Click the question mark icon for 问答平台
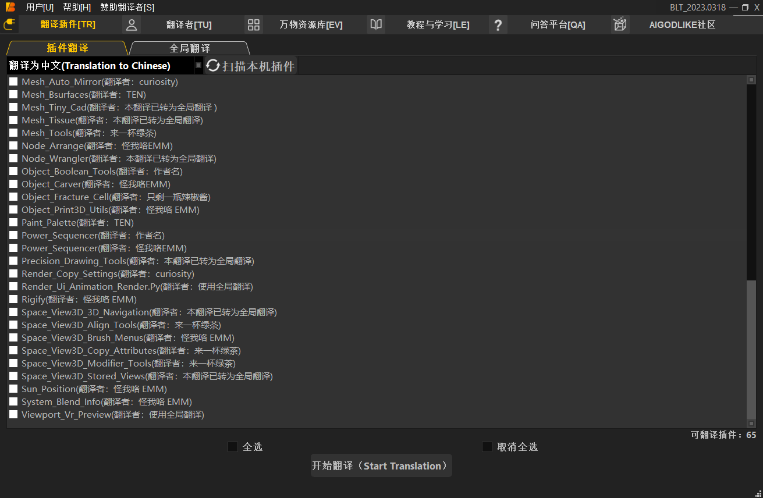The width and height of the screenshot is (763, 498). tap(498, 25)
